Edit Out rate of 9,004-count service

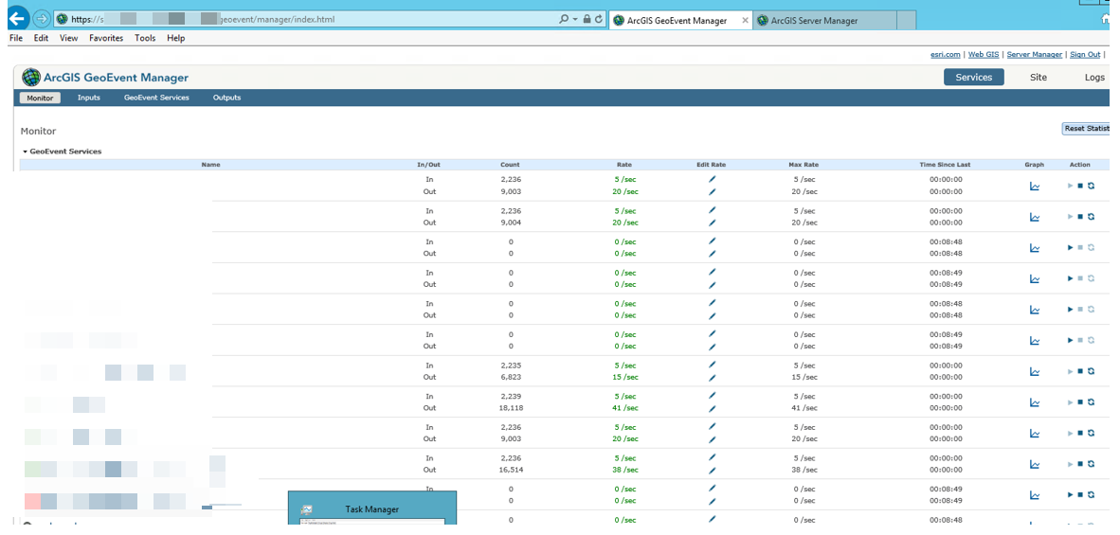tap(712, 223)
